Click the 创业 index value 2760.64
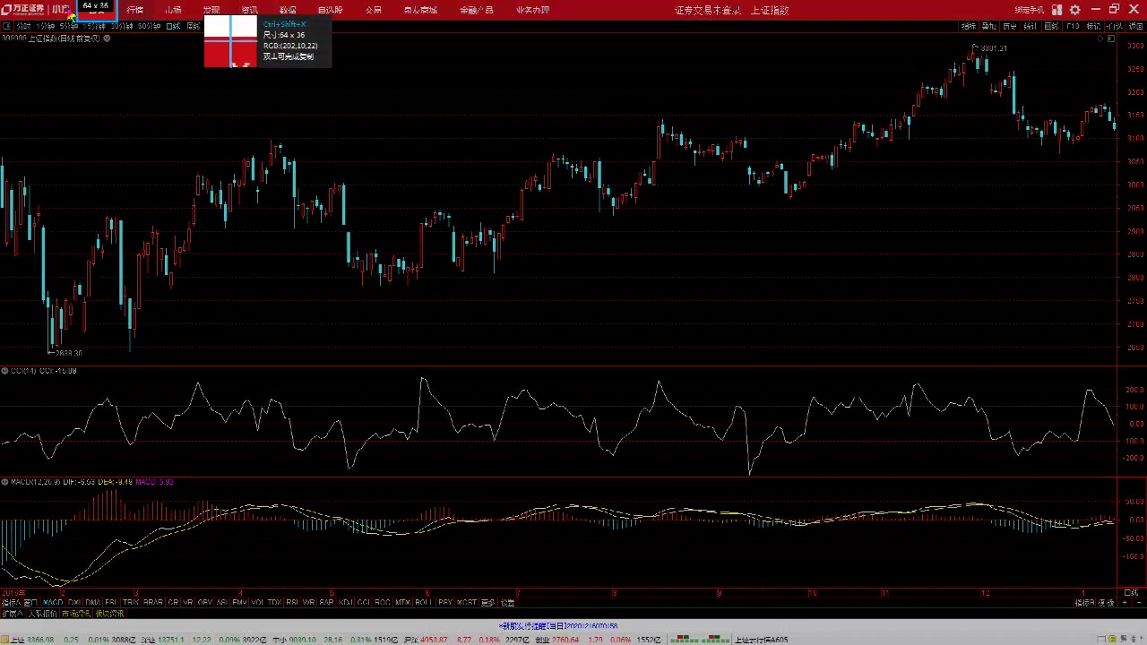1147x645 pixels. [566, 640]
